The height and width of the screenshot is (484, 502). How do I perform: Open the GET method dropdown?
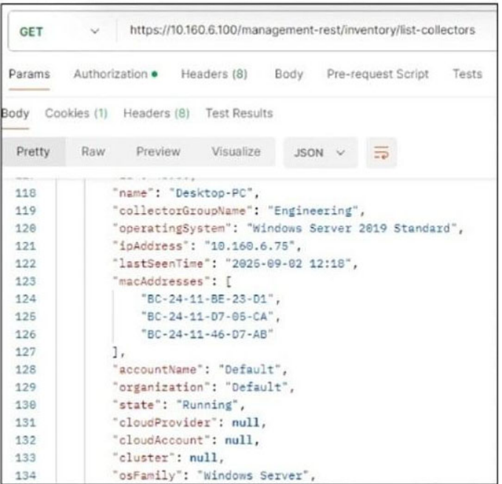pos(59,31)
